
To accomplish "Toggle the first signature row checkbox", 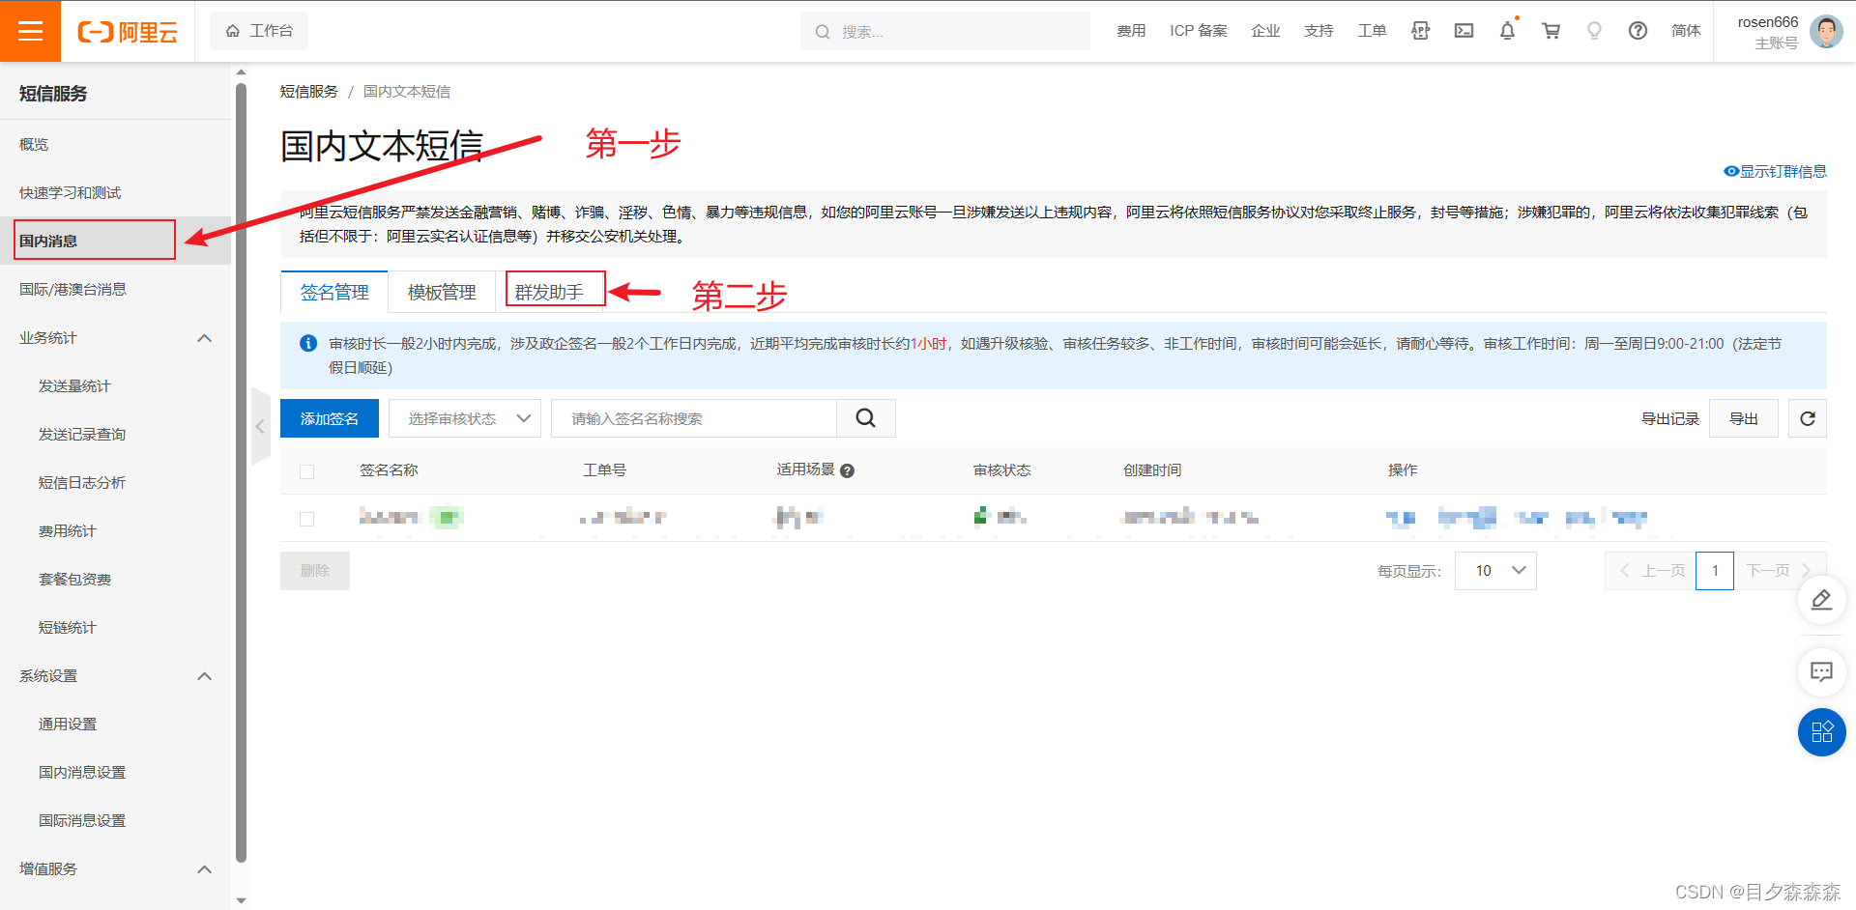I will coord(307,519).
